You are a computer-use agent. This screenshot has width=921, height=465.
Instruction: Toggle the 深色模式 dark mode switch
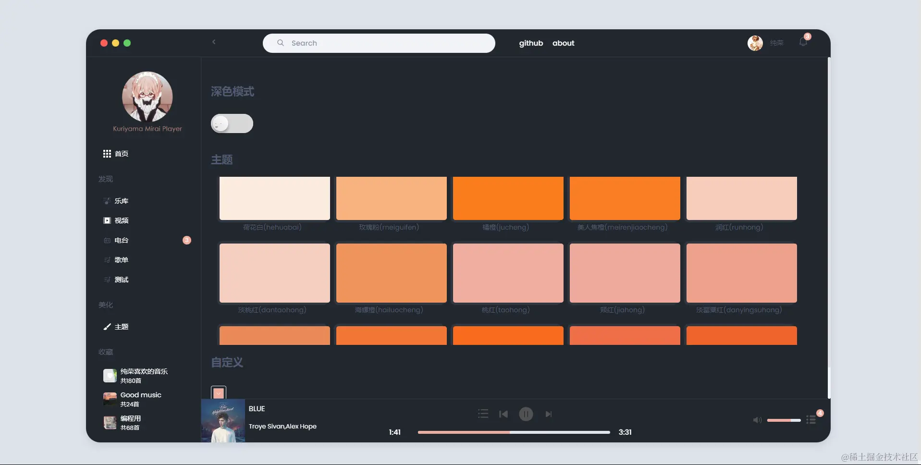[x=232, y=123]
